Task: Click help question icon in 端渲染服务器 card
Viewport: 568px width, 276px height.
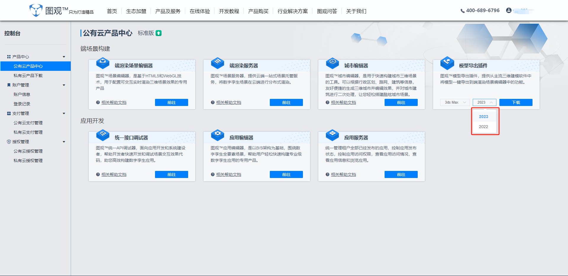Action: (213, 102)
